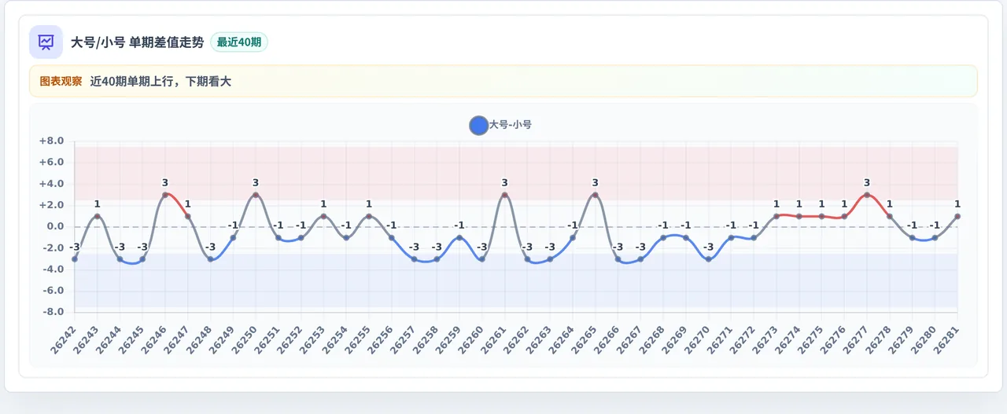Click the 图表观察 label
Screen dimensions: 1007x414
click(61, 81)
